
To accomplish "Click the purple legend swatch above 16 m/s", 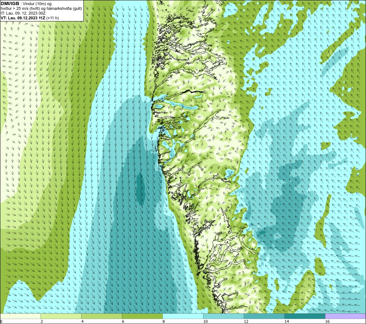I will coord(346,316).
